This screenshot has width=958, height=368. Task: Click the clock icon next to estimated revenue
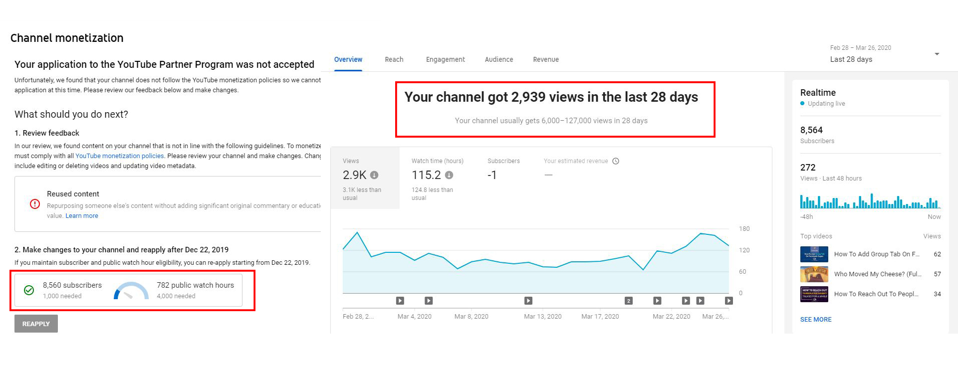[x=616, y=161]
